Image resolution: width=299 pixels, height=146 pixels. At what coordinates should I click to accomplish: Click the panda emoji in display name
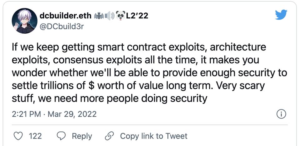[x=120, y=15]
